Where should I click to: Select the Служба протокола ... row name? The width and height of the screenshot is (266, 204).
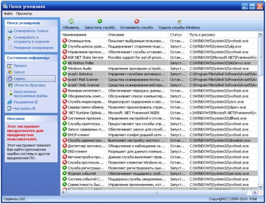tap(86, 162)
